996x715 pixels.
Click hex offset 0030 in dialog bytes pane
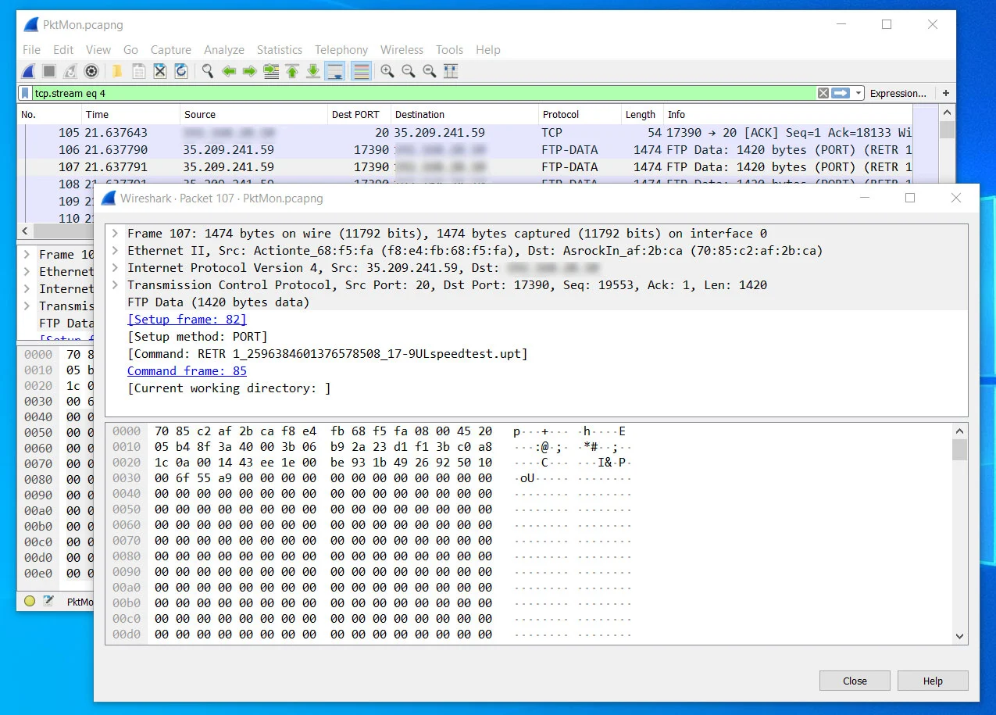pyautogui.click(x=127, y=478)
